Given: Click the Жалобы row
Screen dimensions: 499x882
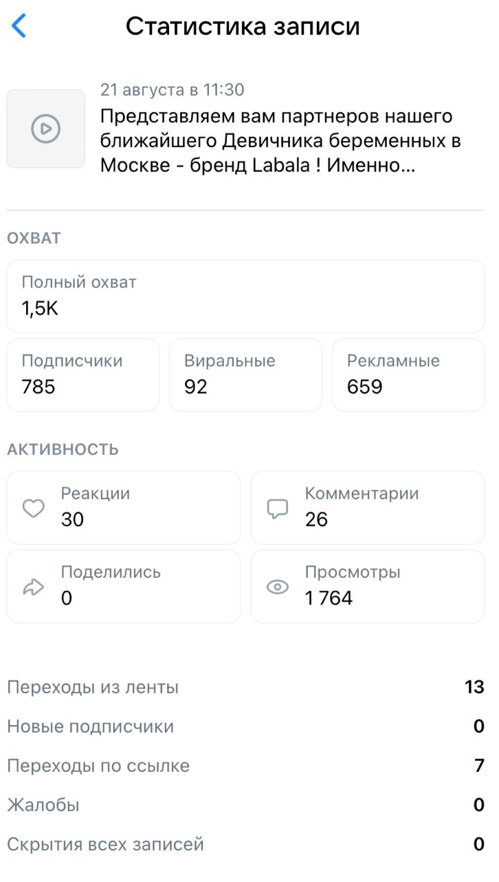Looking at the screenshot, I should (245, 804).
